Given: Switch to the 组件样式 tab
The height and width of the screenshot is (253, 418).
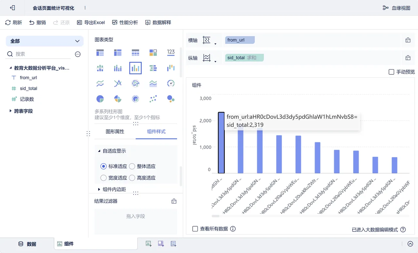Looking at the screenshot, I should point(156,132).
